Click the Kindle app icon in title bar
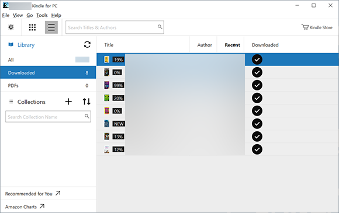This screenshot has width=339, height=213. [5, 6]
